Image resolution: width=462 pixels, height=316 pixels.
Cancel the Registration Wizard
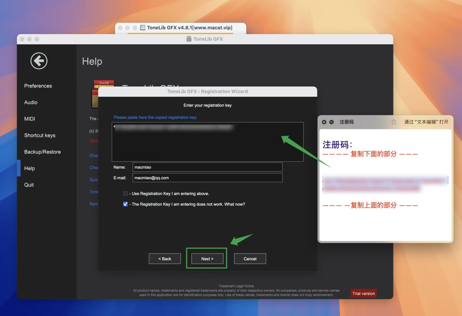point(250,259)
